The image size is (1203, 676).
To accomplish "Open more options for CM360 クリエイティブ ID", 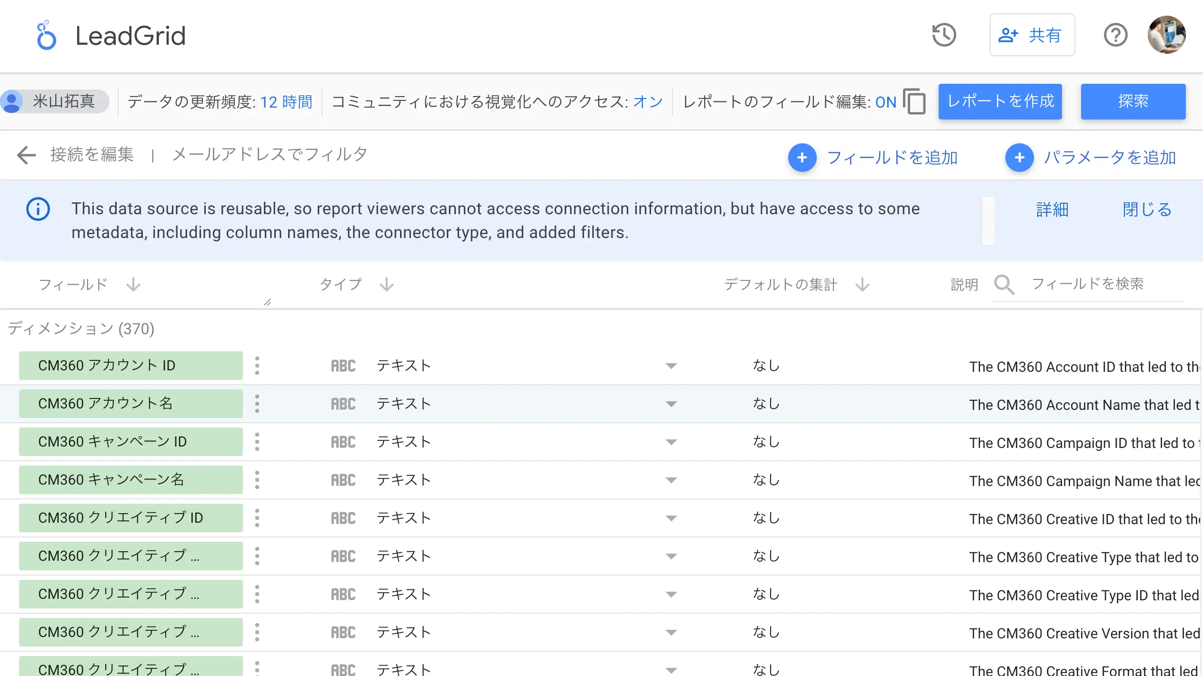I will (257, 518).
